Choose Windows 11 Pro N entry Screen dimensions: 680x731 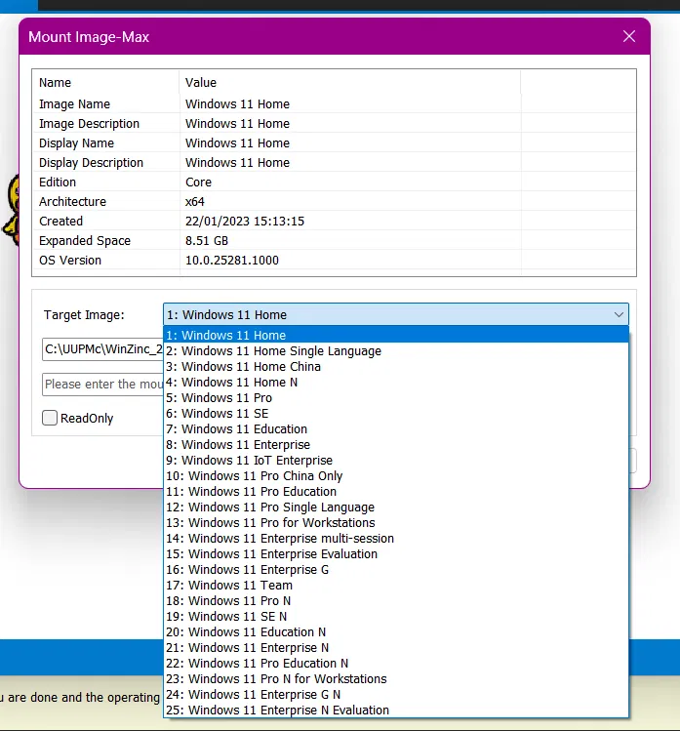tap(396, 600)
